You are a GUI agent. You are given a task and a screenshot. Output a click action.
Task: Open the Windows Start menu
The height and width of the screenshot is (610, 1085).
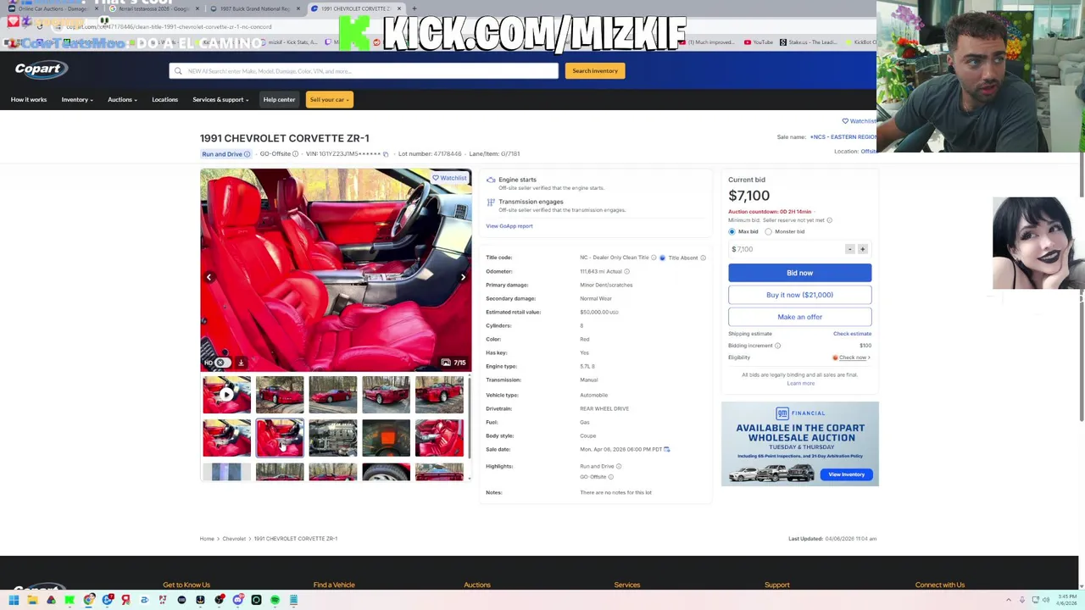click(x=13, y=600)
